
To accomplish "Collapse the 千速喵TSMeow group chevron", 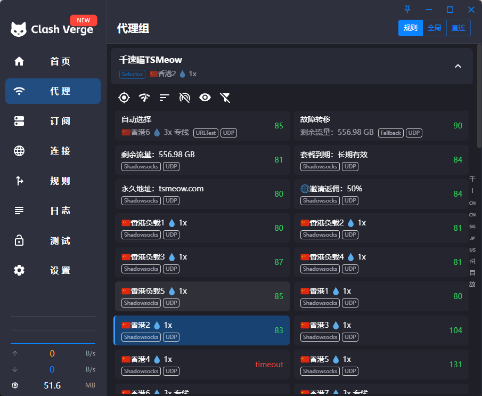I will coord(458,66).
